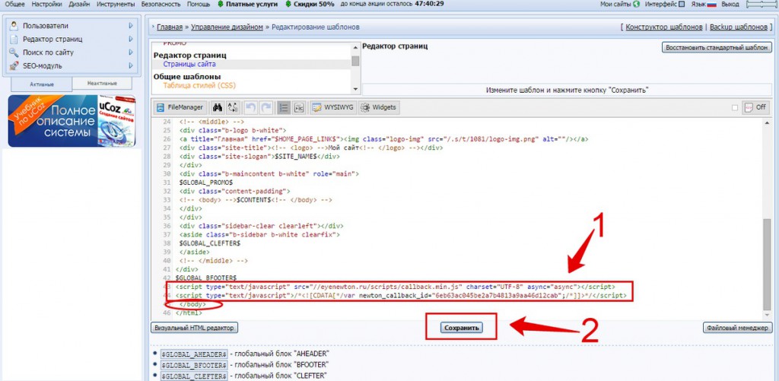This screenshot has height=381, width=779.
Task: Click the binoculars search icon
Action: click(218, 107)
